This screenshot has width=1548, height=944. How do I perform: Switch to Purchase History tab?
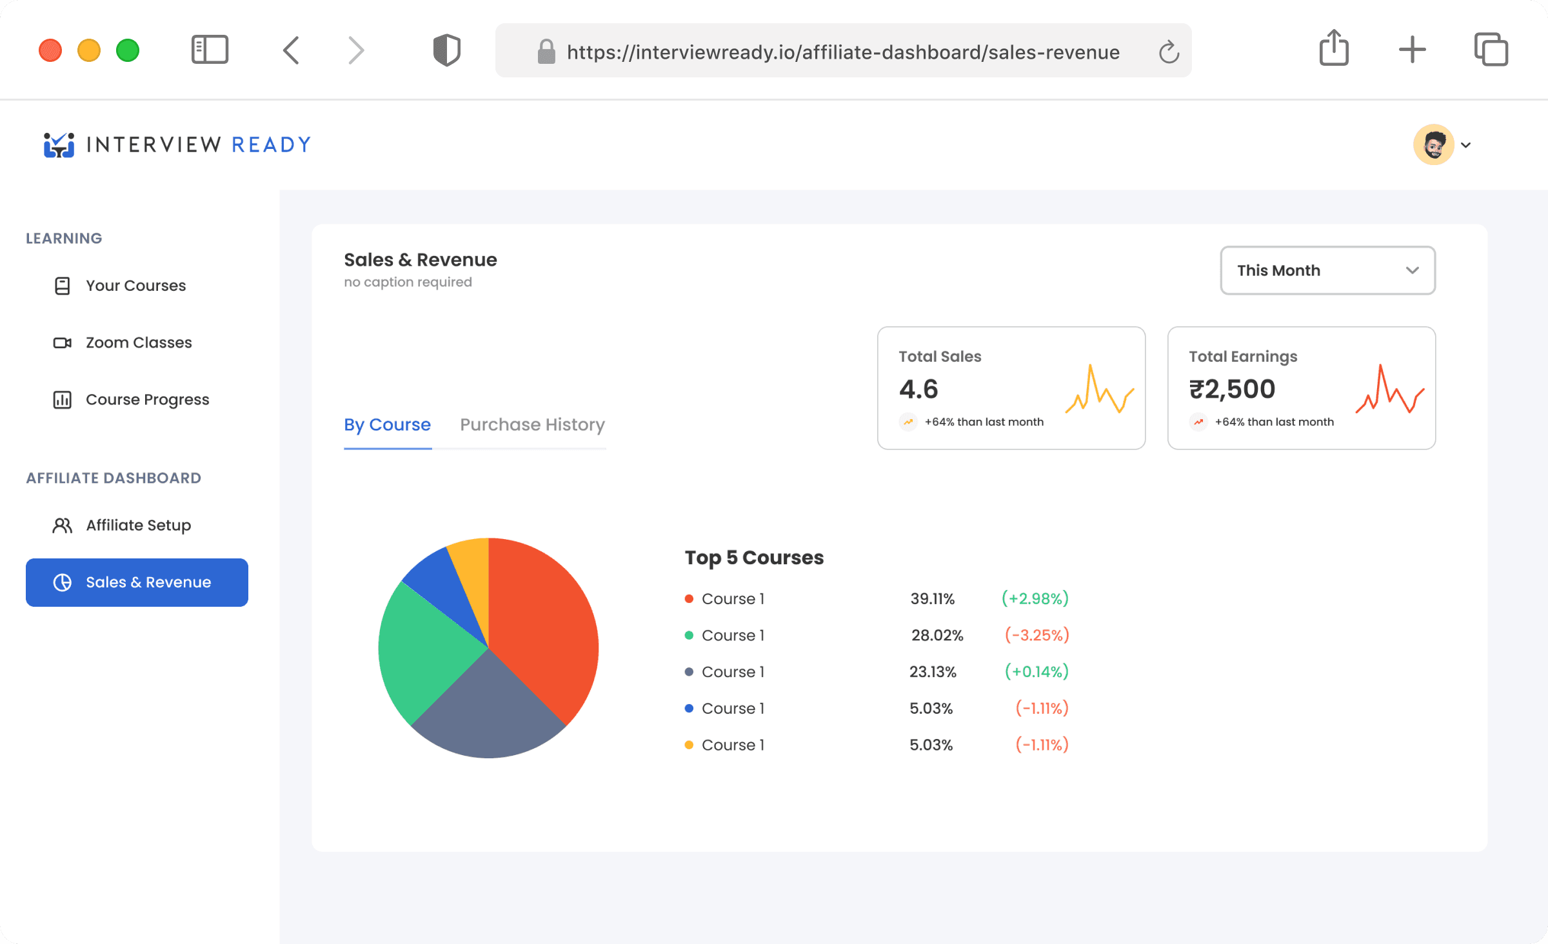[x=532, y=424]
